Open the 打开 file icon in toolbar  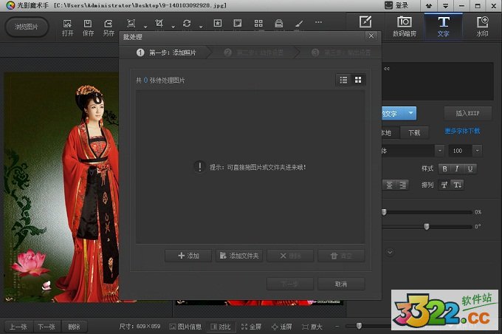(68, 27)
